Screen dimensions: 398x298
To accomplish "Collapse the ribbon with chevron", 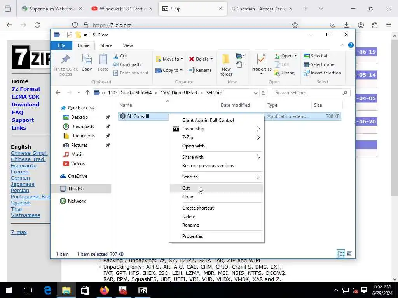I will (x=342, y=45).
